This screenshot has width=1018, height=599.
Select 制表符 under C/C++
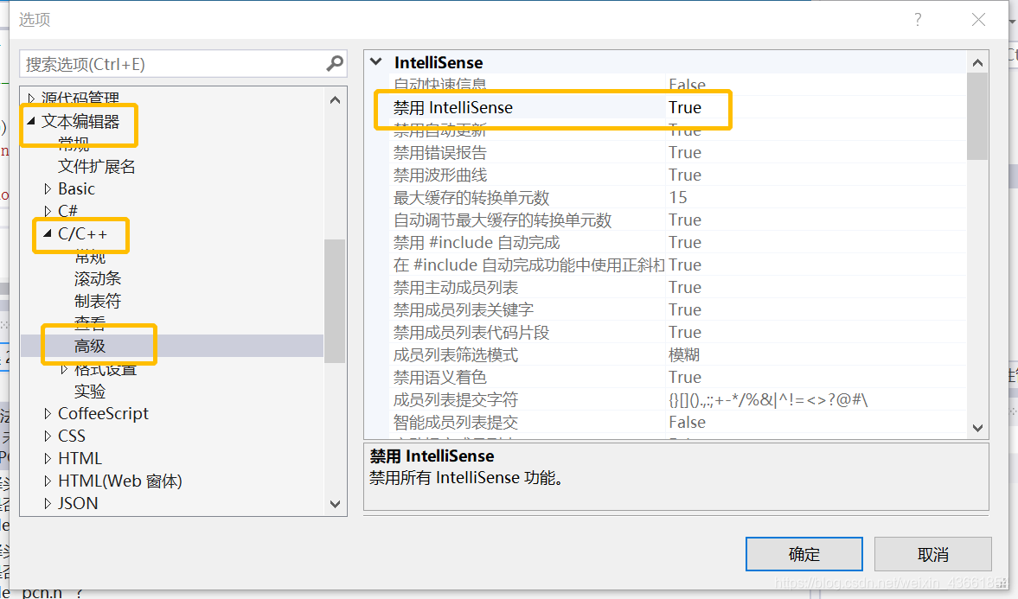coord(98,301)
